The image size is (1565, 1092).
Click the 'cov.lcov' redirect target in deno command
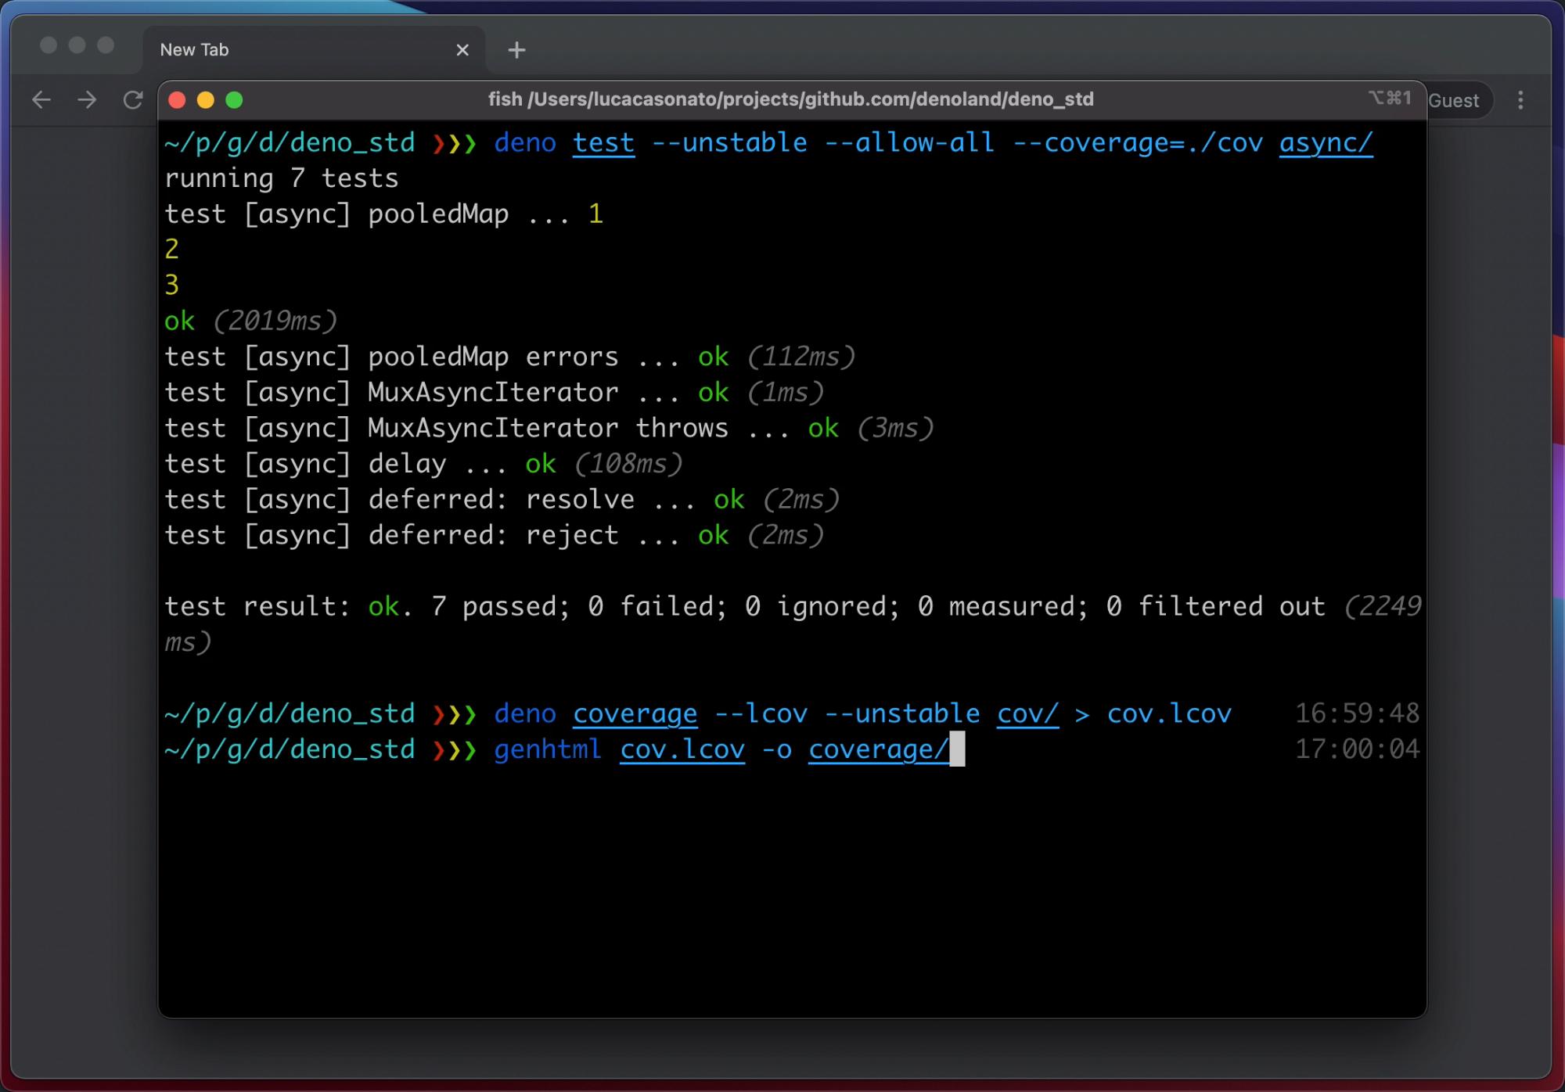pos(1169,714)
